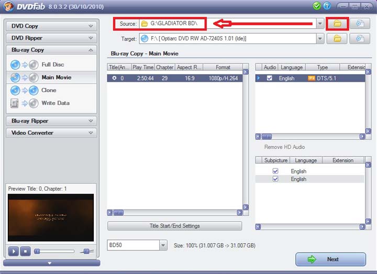The image size is (377, 274).
Task: Click the Subpicture column header
Action: pyautogui.click(x=276, y=160)
